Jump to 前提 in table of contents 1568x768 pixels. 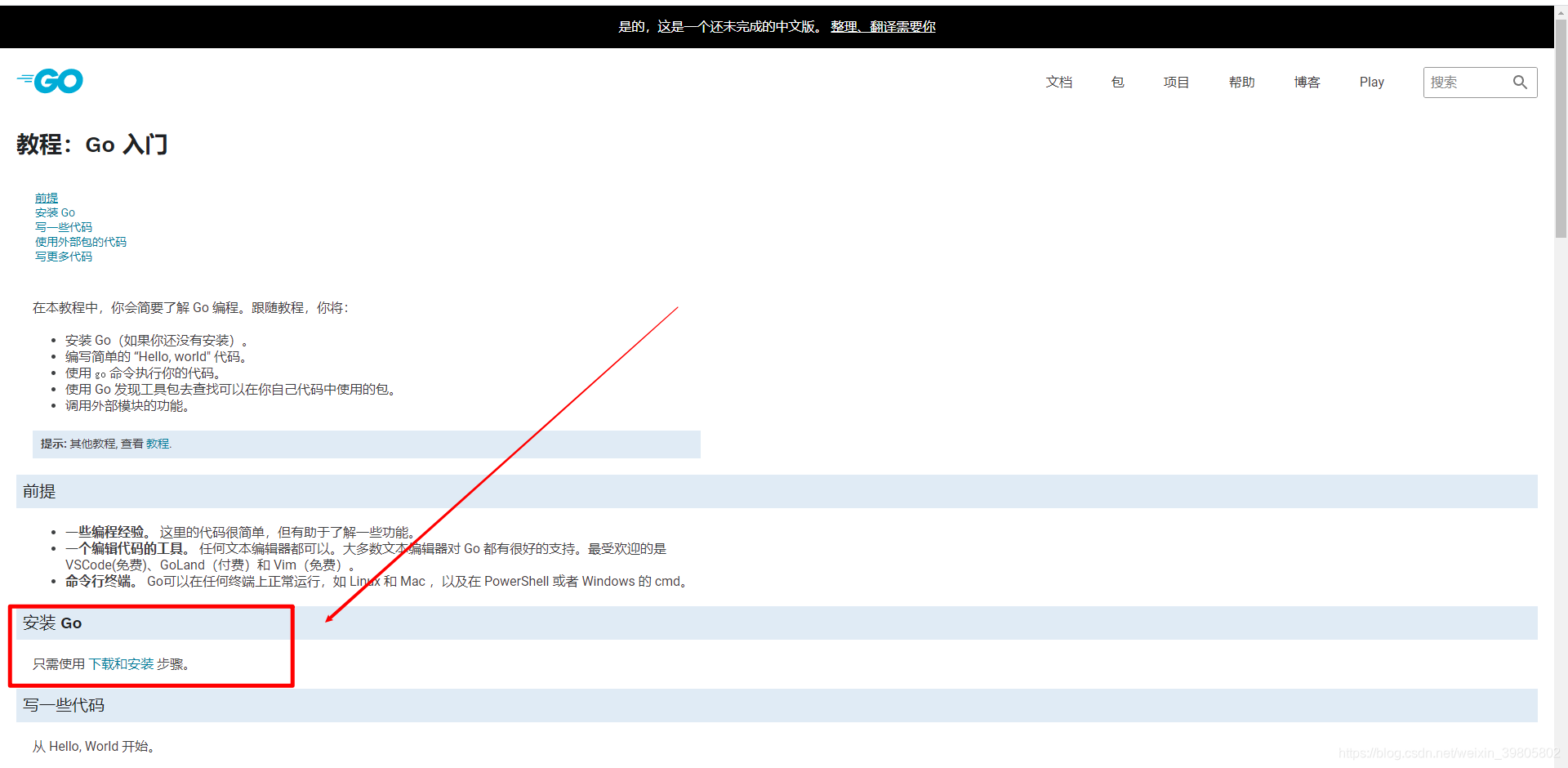click(47, 198)
